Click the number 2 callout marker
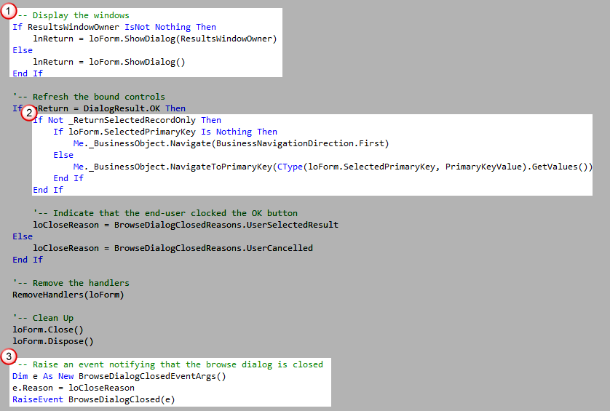The image size is (610, 411). click(x=29, y=113)
